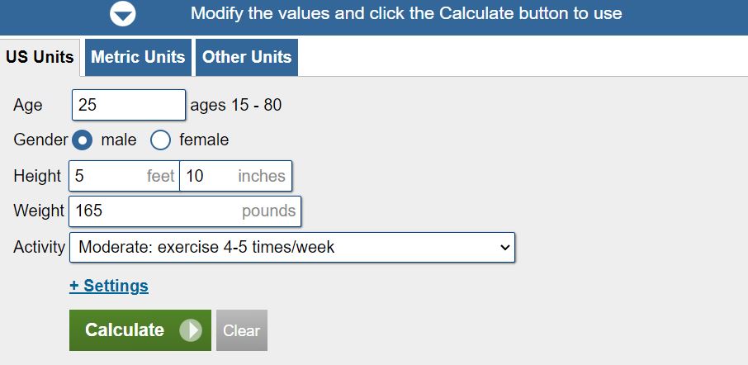Viewport: 748px width, 365px height.
Task: Click the blue instruction header bar text
Action: point(406,14)
